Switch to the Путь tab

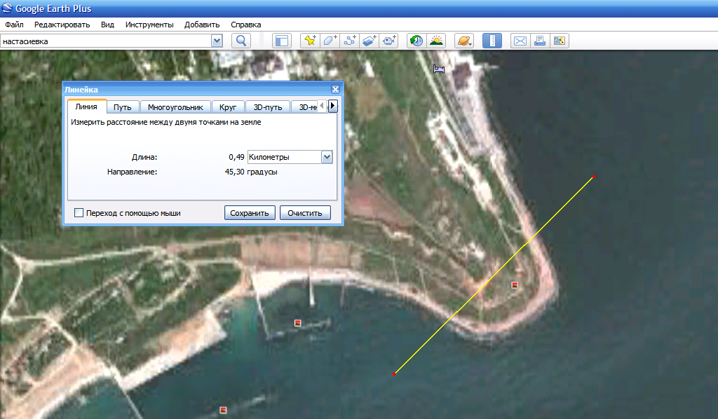pos(123,107)
